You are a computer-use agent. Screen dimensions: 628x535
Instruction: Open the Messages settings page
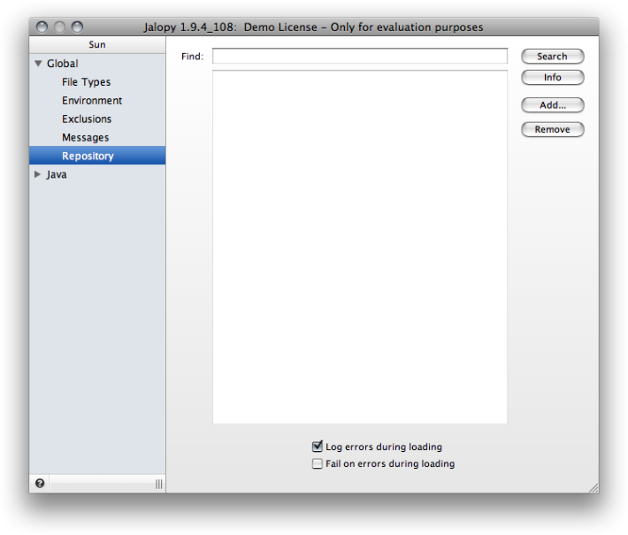(85, 137)
